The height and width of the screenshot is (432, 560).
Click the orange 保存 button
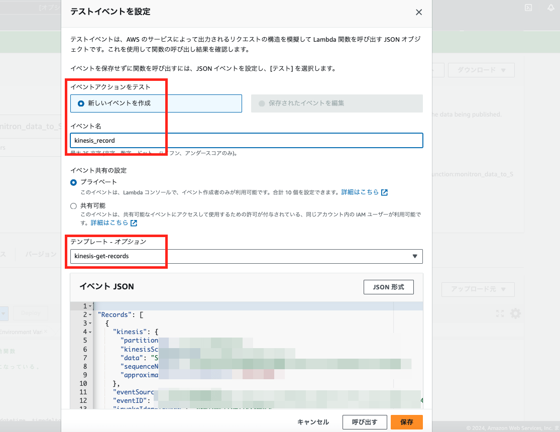pos(407,422)
